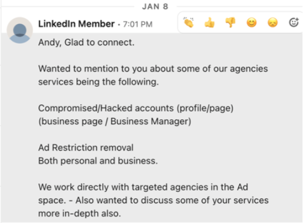React with the sad face emoji

point(273,23)
